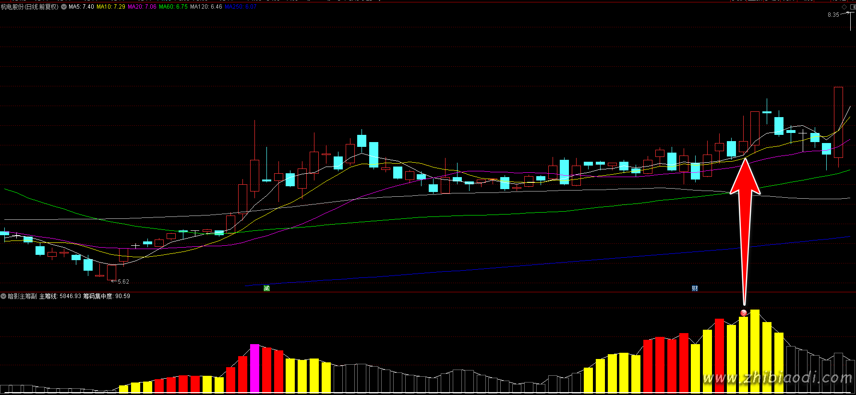Click the diamond icon at top right
This screenshot has width=856, height=395.
[x=844, y=7]
